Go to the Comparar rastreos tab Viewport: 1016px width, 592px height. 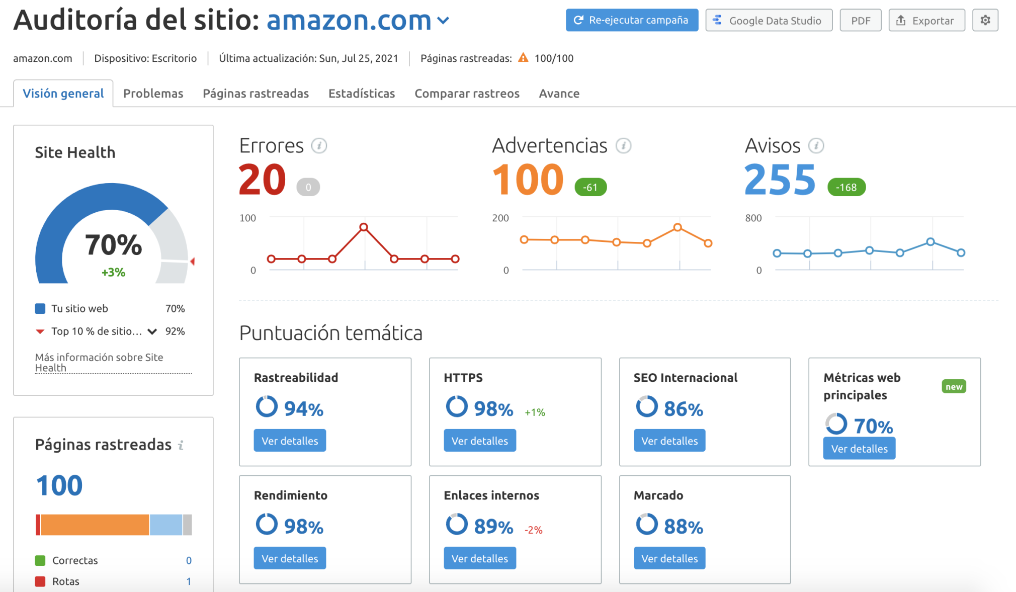(x=466, y=94)
